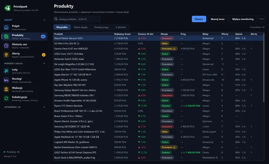Viewport: 269px width, 164px height.
Task: Switch to the Wszystkie tab
Action: (62, 27)
